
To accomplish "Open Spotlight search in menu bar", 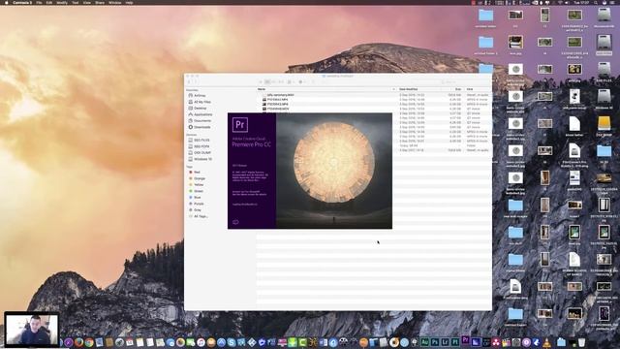I will tap(596, 2).
